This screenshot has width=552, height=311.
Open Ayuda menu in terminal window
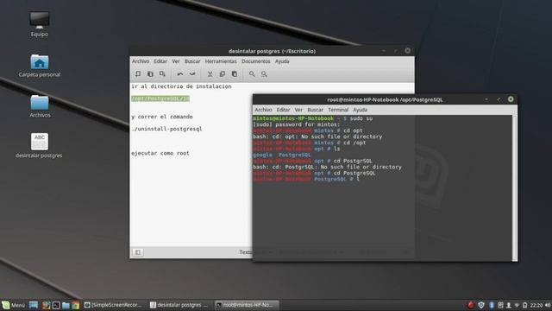point(360,110)
